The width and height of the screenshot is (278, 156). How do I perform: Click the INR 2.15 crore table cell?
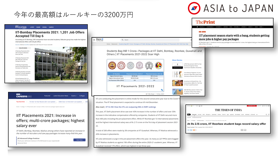[154, 78]
